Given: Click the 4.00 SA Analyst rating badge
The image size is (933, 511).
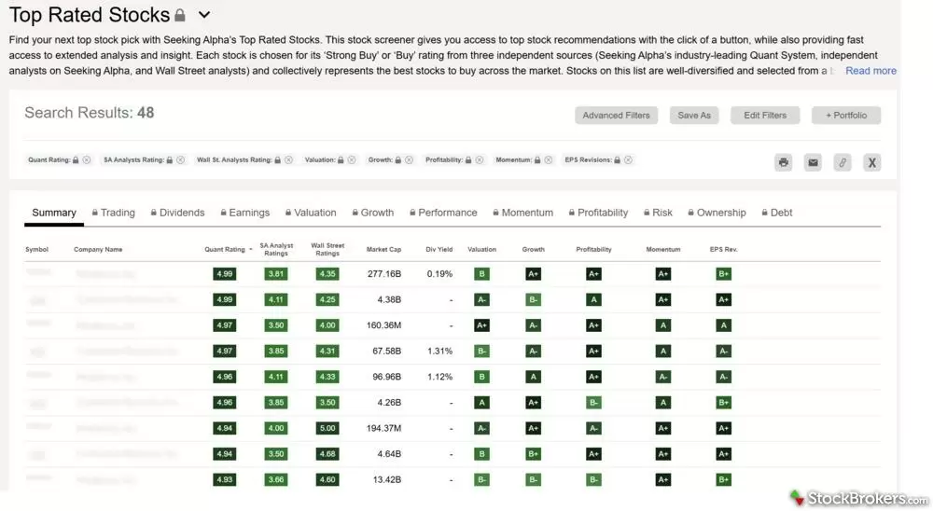Looking at the screenshot, I should (x=276, y=428).
